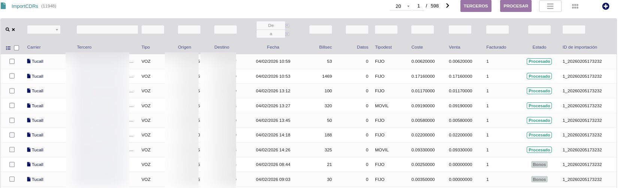Open the rows-per-page dropdown showing 20
This screenshot has height=188, width=620.
pos(400,6)
